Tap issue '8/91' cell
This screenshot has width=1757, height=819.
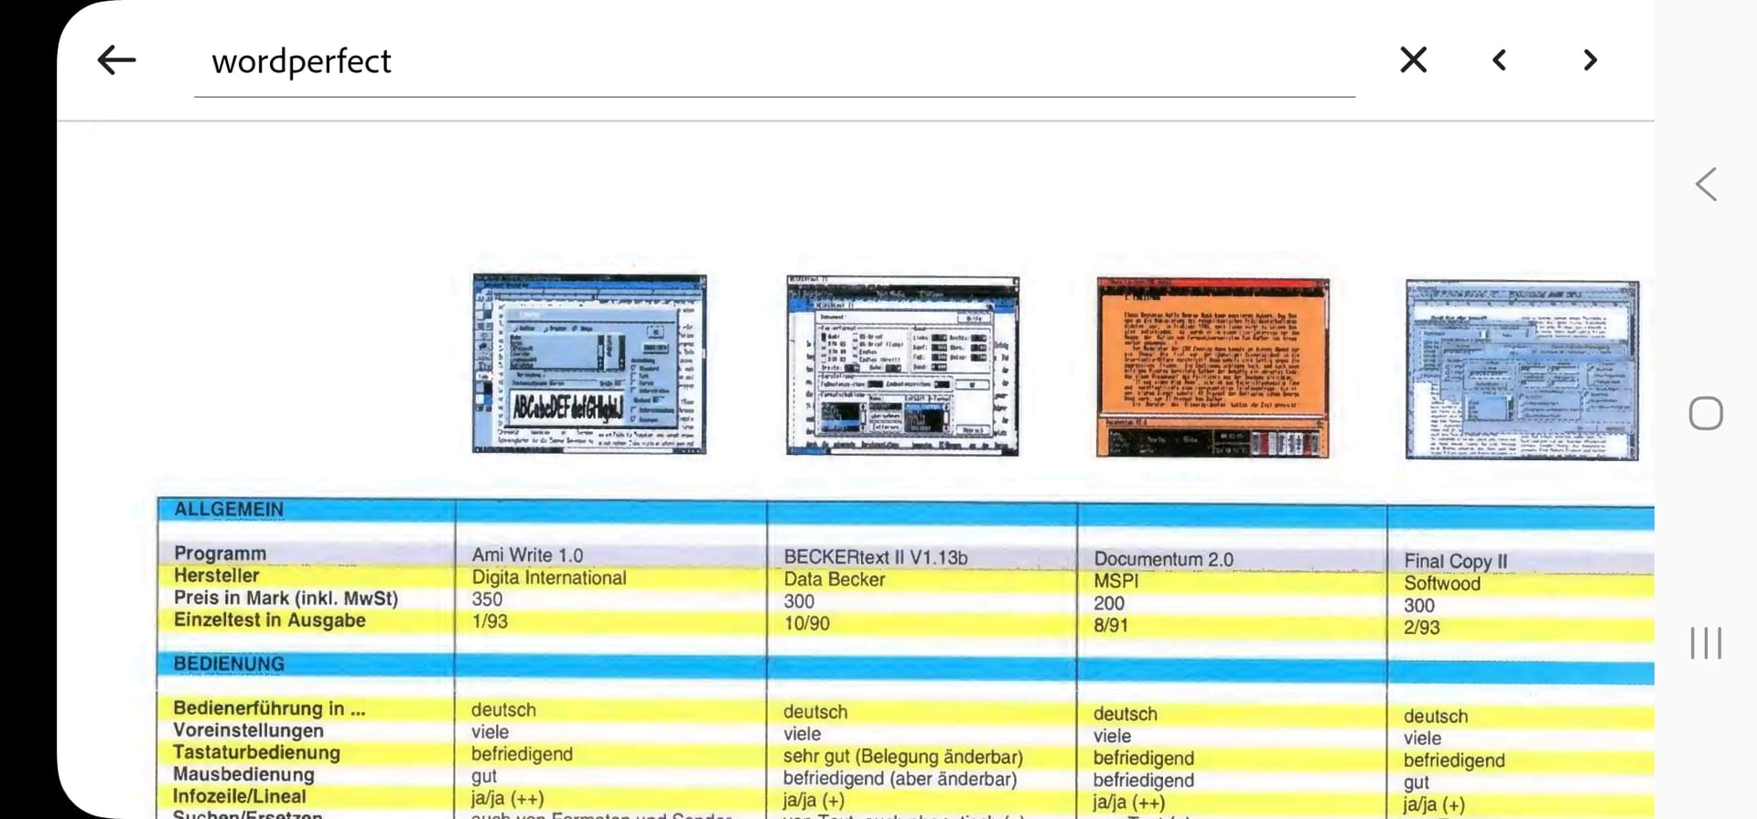pyautogui.click(x=1110, y=625)
